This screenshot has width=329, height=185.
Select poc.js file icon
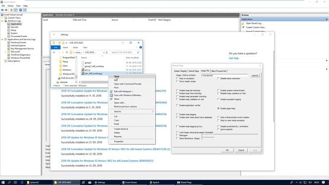click(83, 70)
